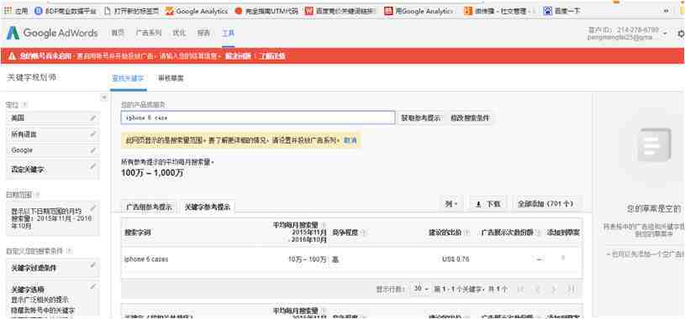Click the help icon next to 自定义搜索条件
The height and width of the screenshot is (319, 685).
pos(69,251)
